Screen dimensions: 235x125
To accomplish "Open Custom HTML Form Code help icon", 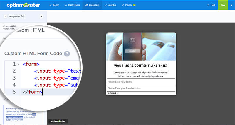I will [x=67, y=54].
